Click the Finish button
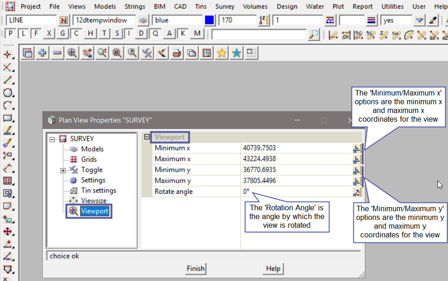The height and width of the screenshot is (281, 448). coord(195,269)
